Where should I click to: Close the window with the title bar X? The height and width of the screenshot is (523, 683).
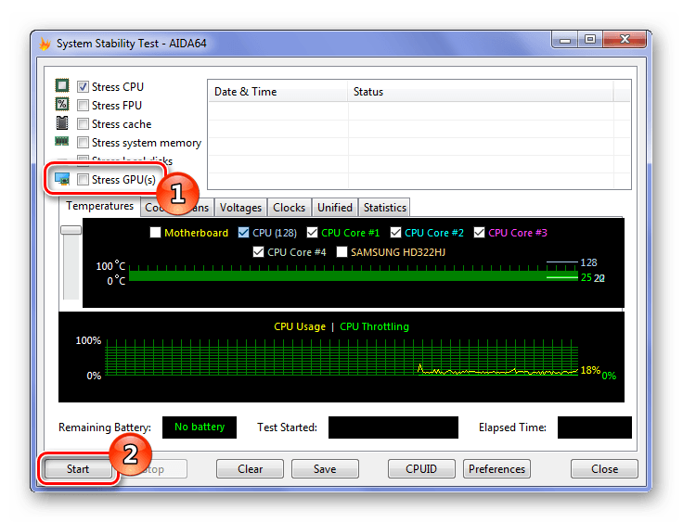pos(625,40)
